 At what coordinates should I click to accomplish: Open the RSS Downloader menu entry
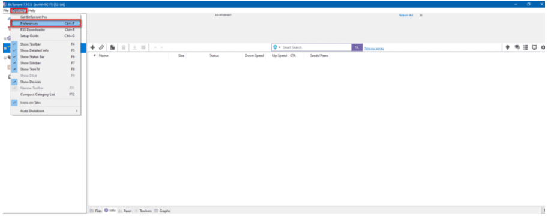(x=46, y=29)
